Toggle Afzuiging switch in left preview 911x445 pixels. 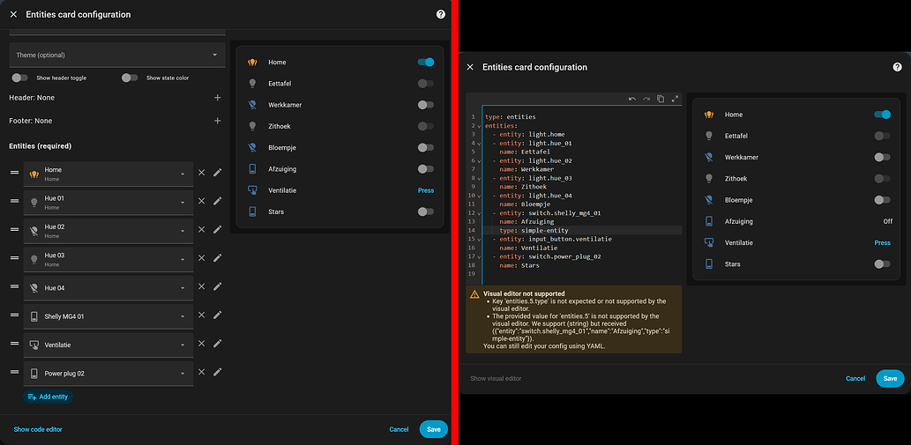pos(426,169)
